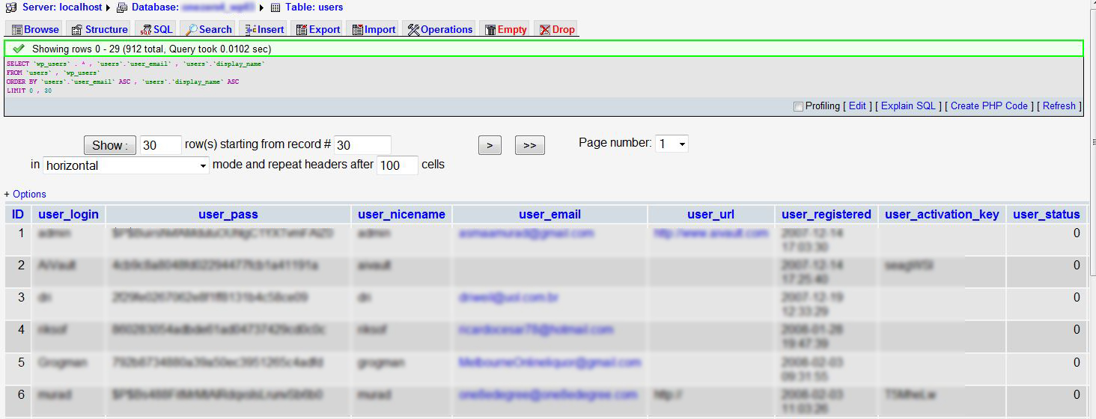Click the Operations tools icon

[x=413, y=30]
